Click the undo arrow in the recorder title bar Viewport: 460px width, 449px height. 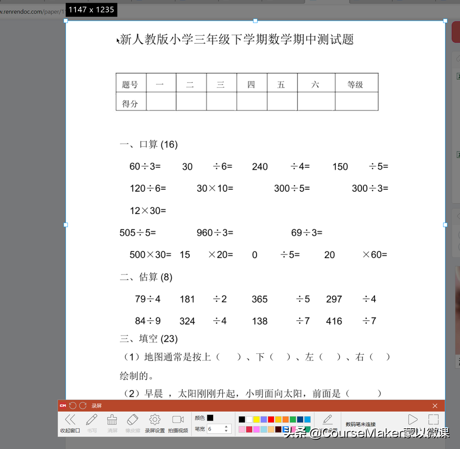(73, 406)
